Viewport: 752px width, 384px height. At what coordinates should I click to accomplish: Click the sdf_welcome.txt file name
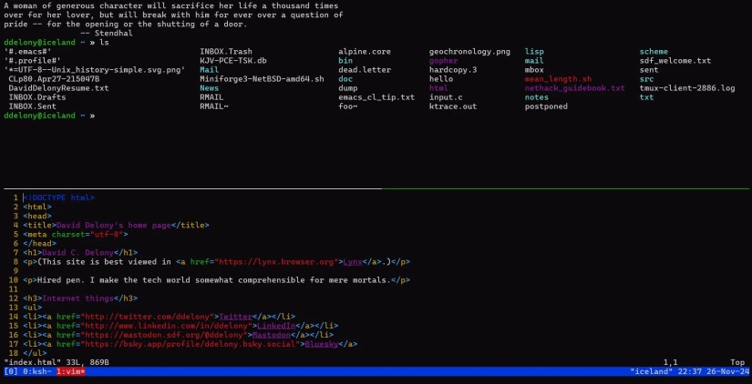pos(675,61)
